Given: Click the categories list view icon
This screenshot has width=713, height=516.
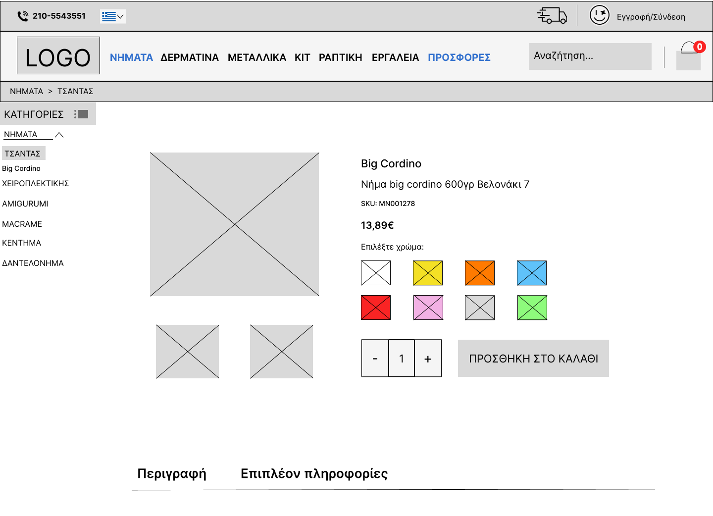Looking at the screenshot, I should [82, 114].
